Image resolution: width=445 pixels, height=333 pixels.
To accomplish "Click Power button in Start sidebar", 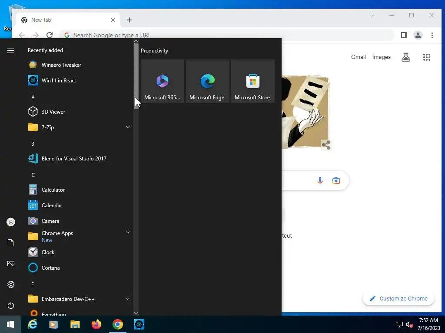I will click(11, 305).
